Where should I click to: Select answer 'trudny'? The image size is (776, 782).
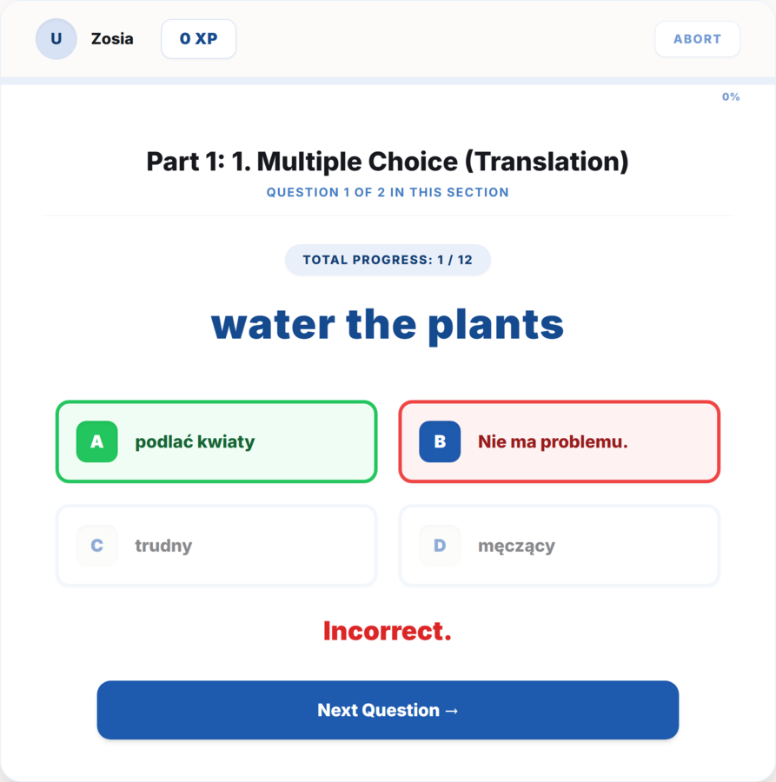[x=216, y=545]
